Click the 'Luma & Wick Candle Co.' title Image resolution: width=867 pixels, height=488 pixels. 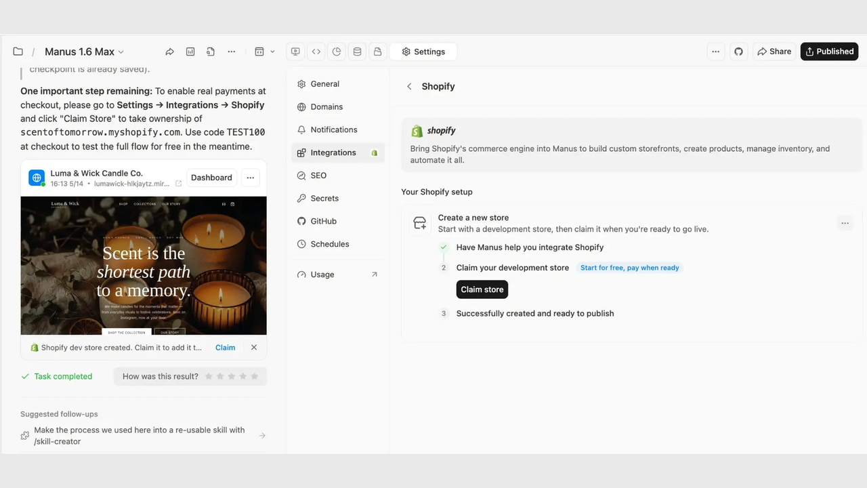pyautogui.click(x=97, y=174)
